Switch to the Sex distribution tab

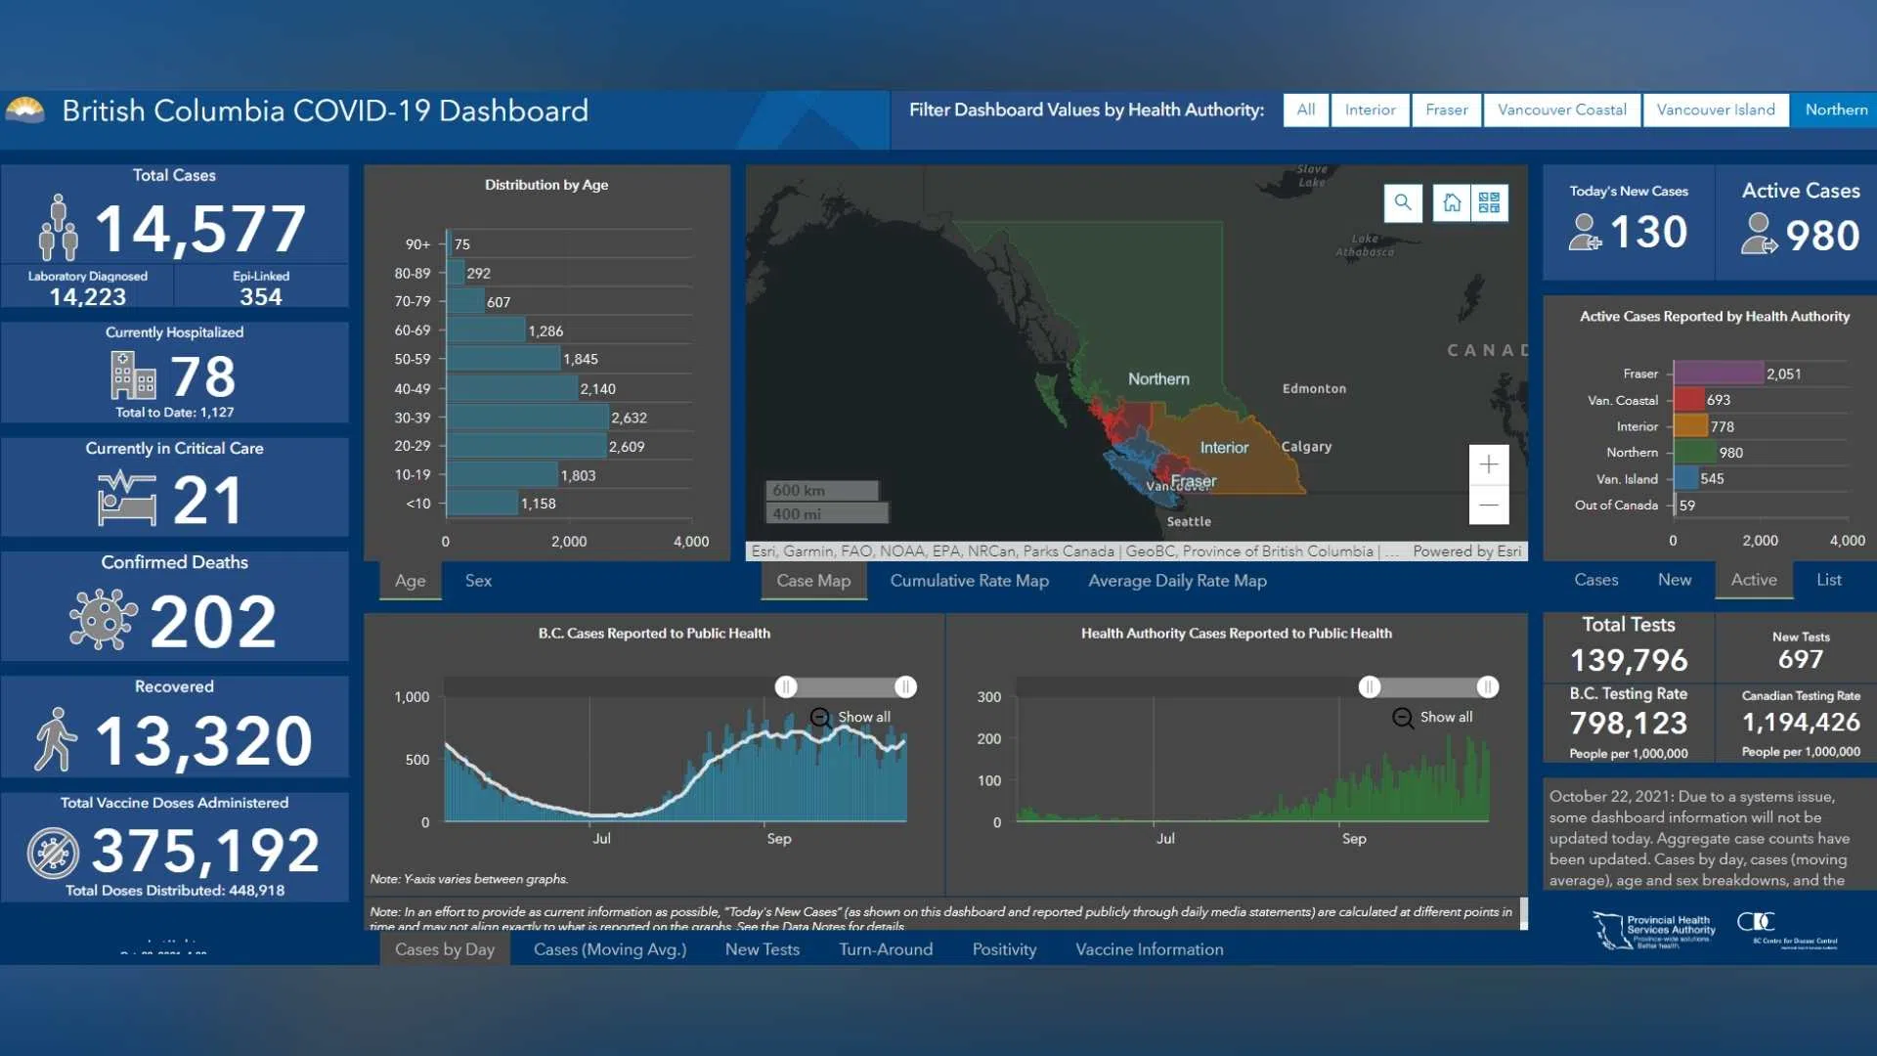(478, 581)
